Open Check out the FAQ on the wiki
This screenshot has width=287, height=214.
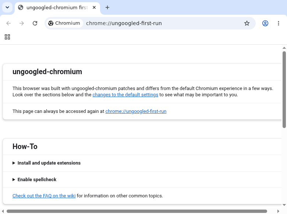[44, 196]
